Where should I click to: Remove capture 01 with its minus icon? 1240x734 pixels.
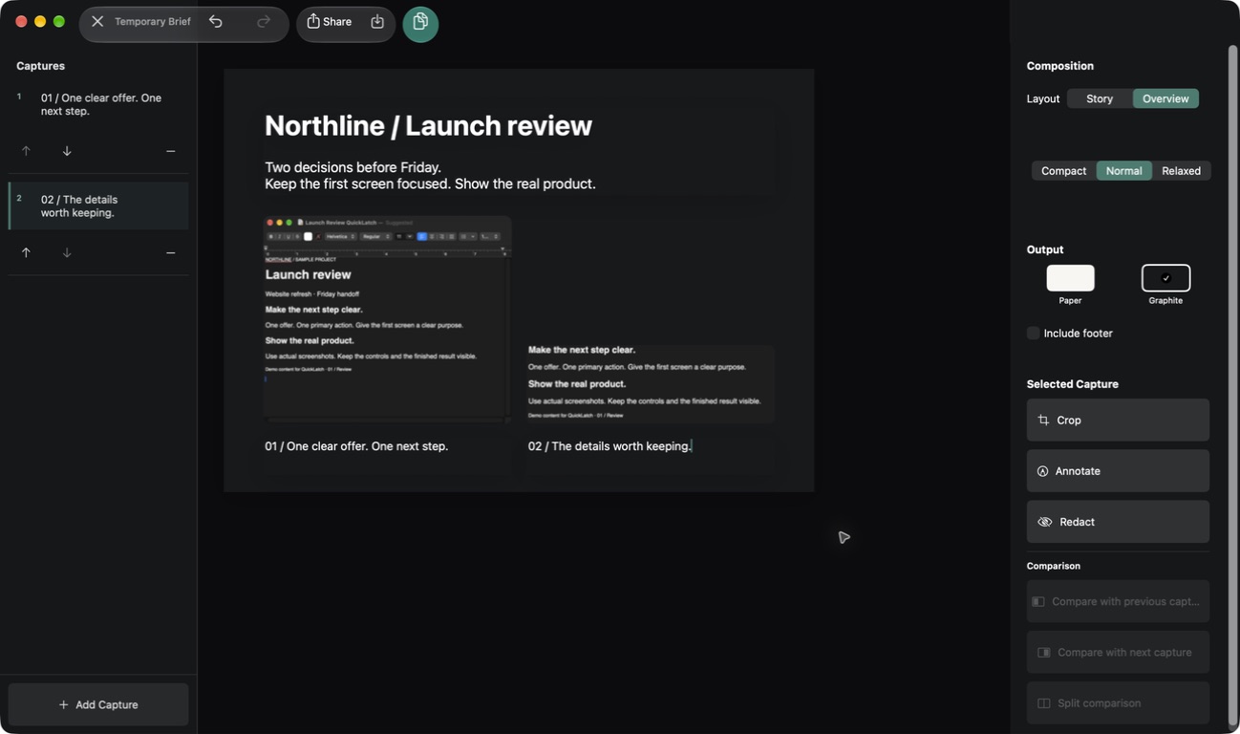[170, 151]
